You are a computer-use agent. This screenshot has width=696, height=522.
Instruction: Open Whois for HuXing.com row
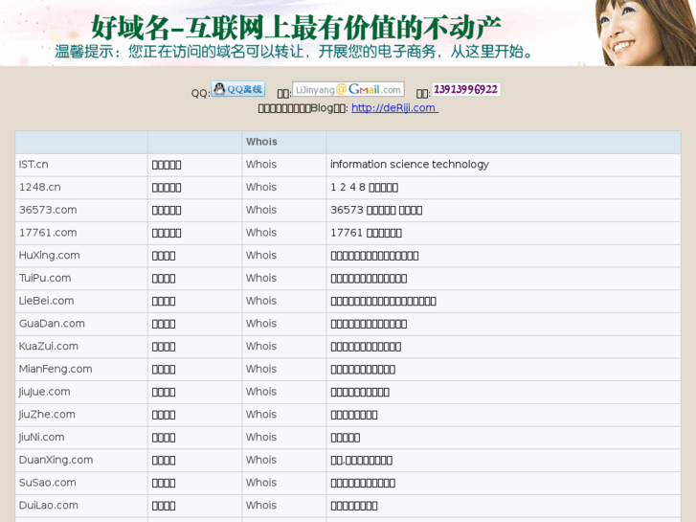click(261, 255)
